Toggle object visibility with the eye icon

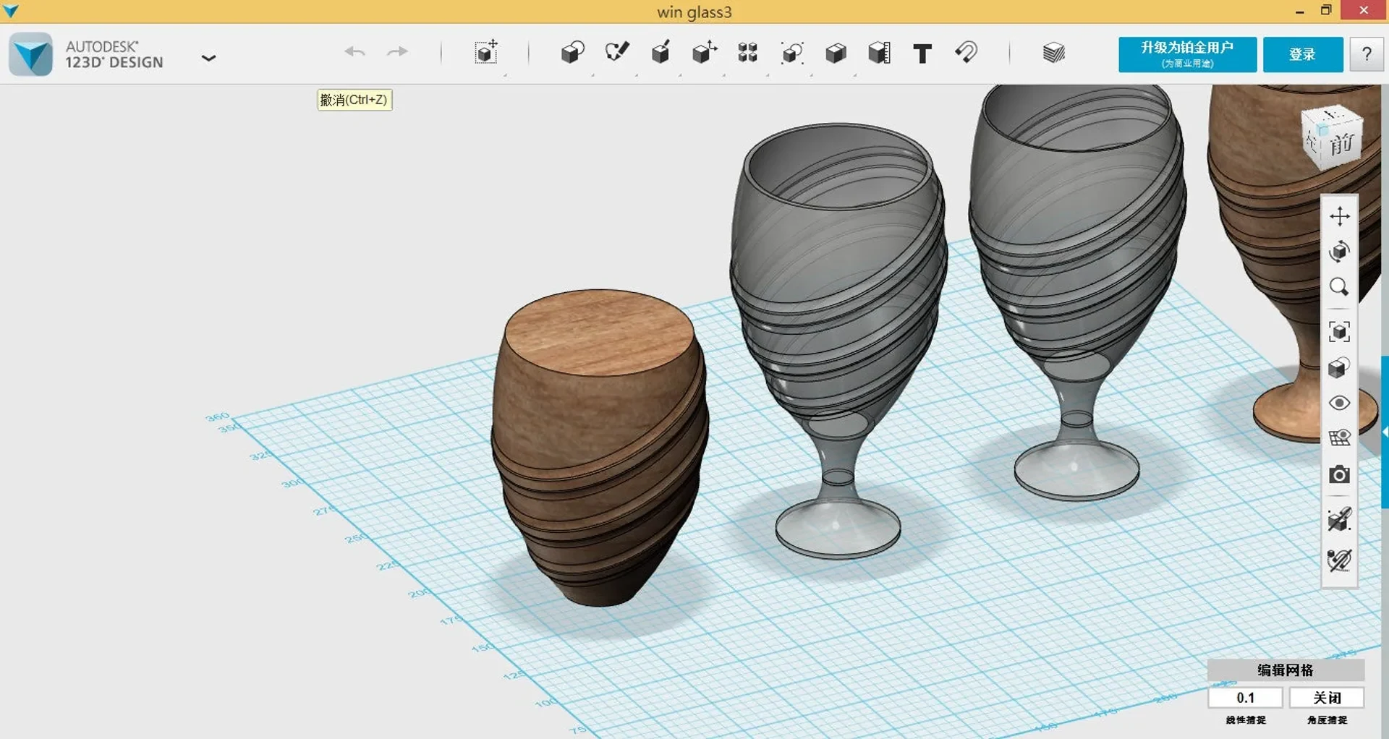[1340, 403]
